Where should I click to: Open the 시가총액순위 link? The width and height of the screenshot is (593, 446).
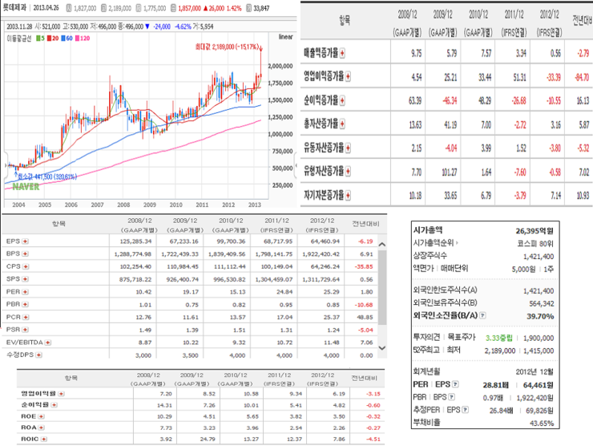(x=435, y=243)
